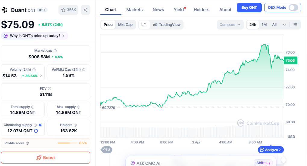Toggle the DEX Mode switch
The width and height of the screenshot is (307, 166).
pos(293,8)
